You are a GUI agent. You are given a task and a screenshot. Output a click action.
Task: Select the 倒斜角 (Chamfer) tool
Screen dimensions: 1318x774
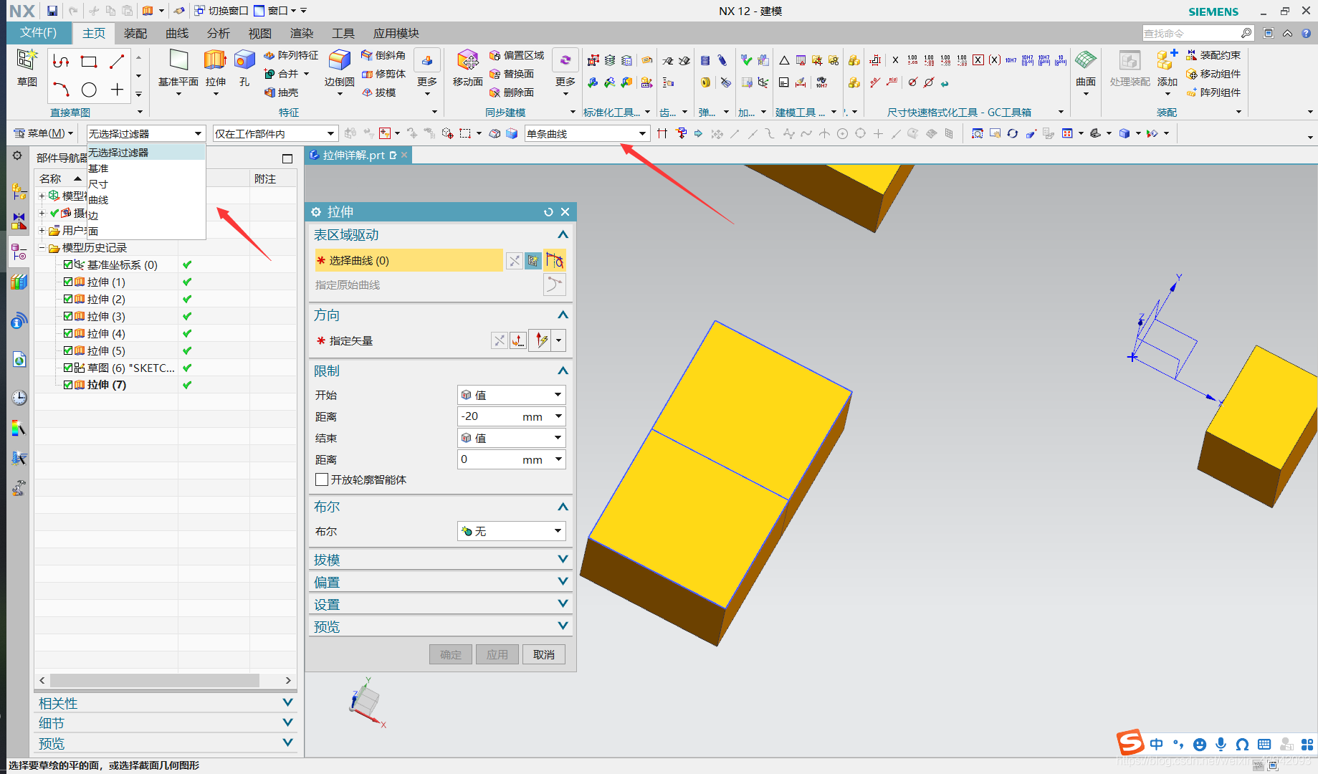point(383,54)
